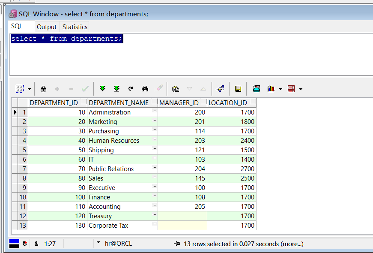This screenshot has width=373, height=253.
Task: Click the post changes checkmark icon
Action: coord(85,89)
